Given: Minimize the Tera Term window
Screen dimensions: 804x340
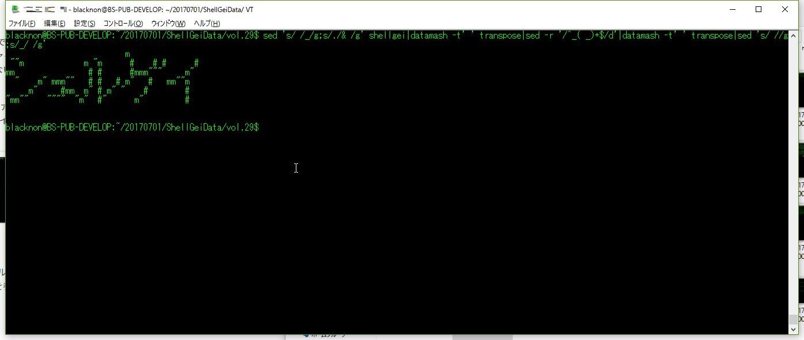Looking at the screenshot, I should pyautogui.click(x=733, y=9).
